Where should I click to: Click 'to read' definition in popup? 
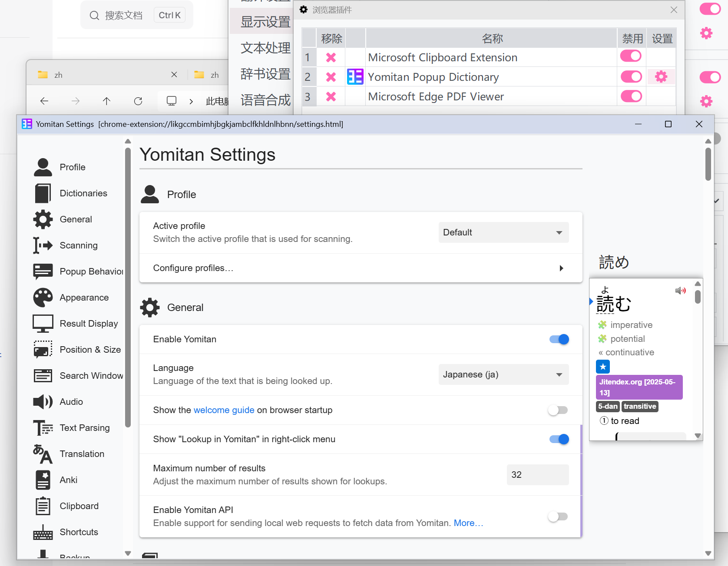pyautogui.click(x=625, y=421)
